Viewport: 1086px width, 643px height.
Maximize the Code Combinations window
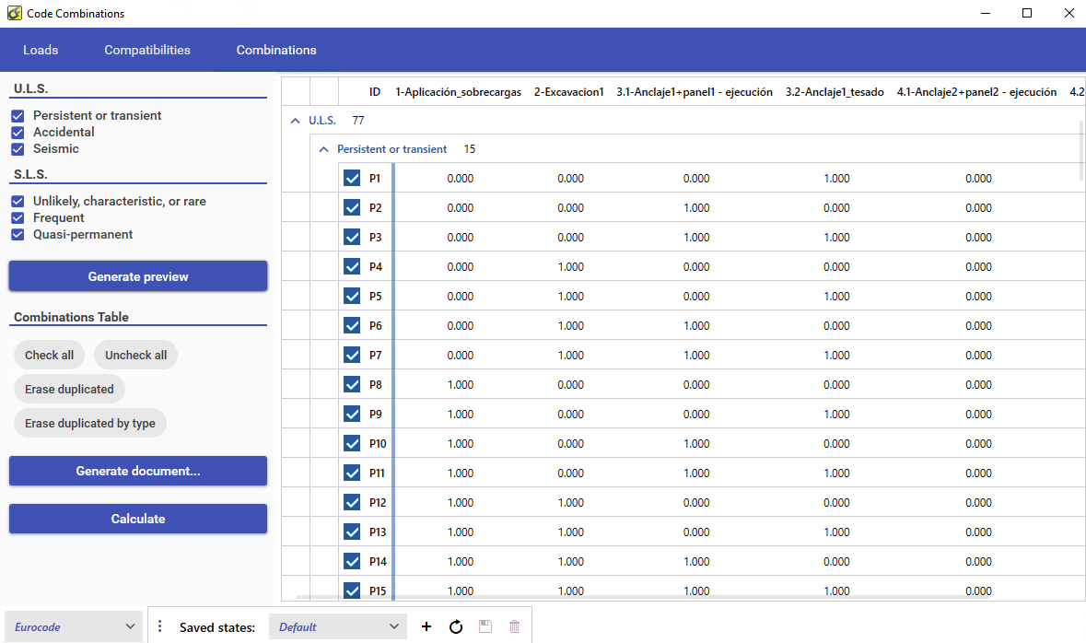(1027, 14)
